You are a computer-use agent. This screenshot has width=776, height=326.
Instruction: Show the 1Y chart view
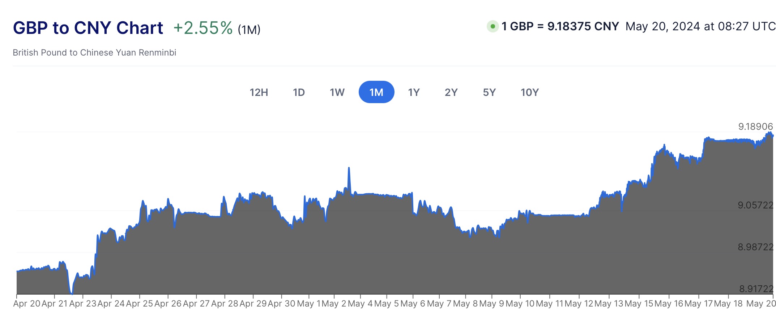point(414,92)
